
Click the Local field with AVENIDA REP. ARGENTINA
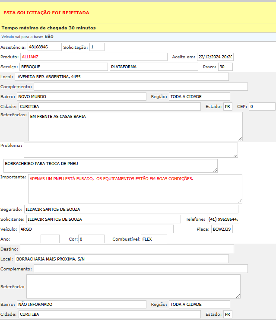[121, 77]
